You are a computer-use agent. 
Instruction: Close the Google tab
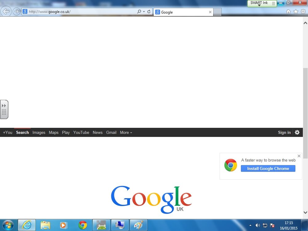pyautogui.click(x=210, y=12)
